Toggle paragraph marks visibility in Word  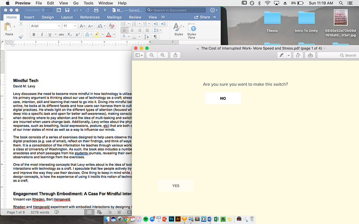point(155,37)
